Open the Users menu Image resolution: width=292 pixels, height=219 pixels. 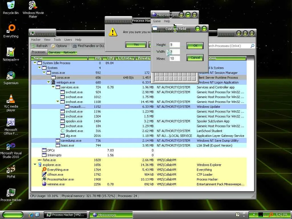click(68, 40)
